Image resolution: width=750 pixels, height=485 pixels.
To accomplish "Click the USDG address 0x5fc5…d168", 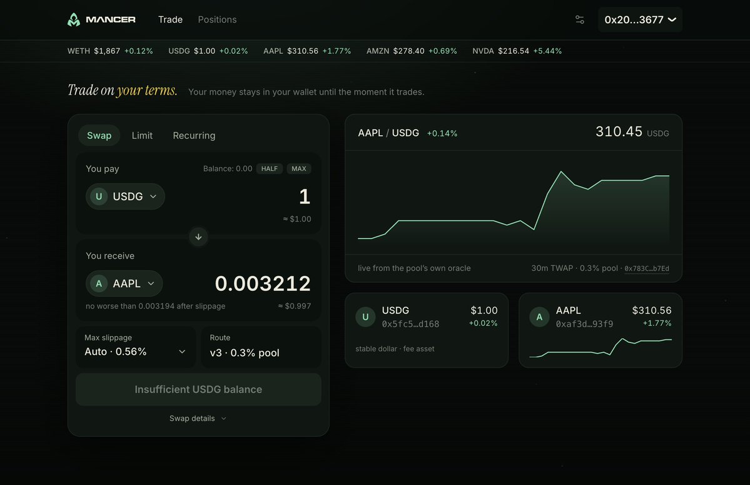I will click(410, 324).
